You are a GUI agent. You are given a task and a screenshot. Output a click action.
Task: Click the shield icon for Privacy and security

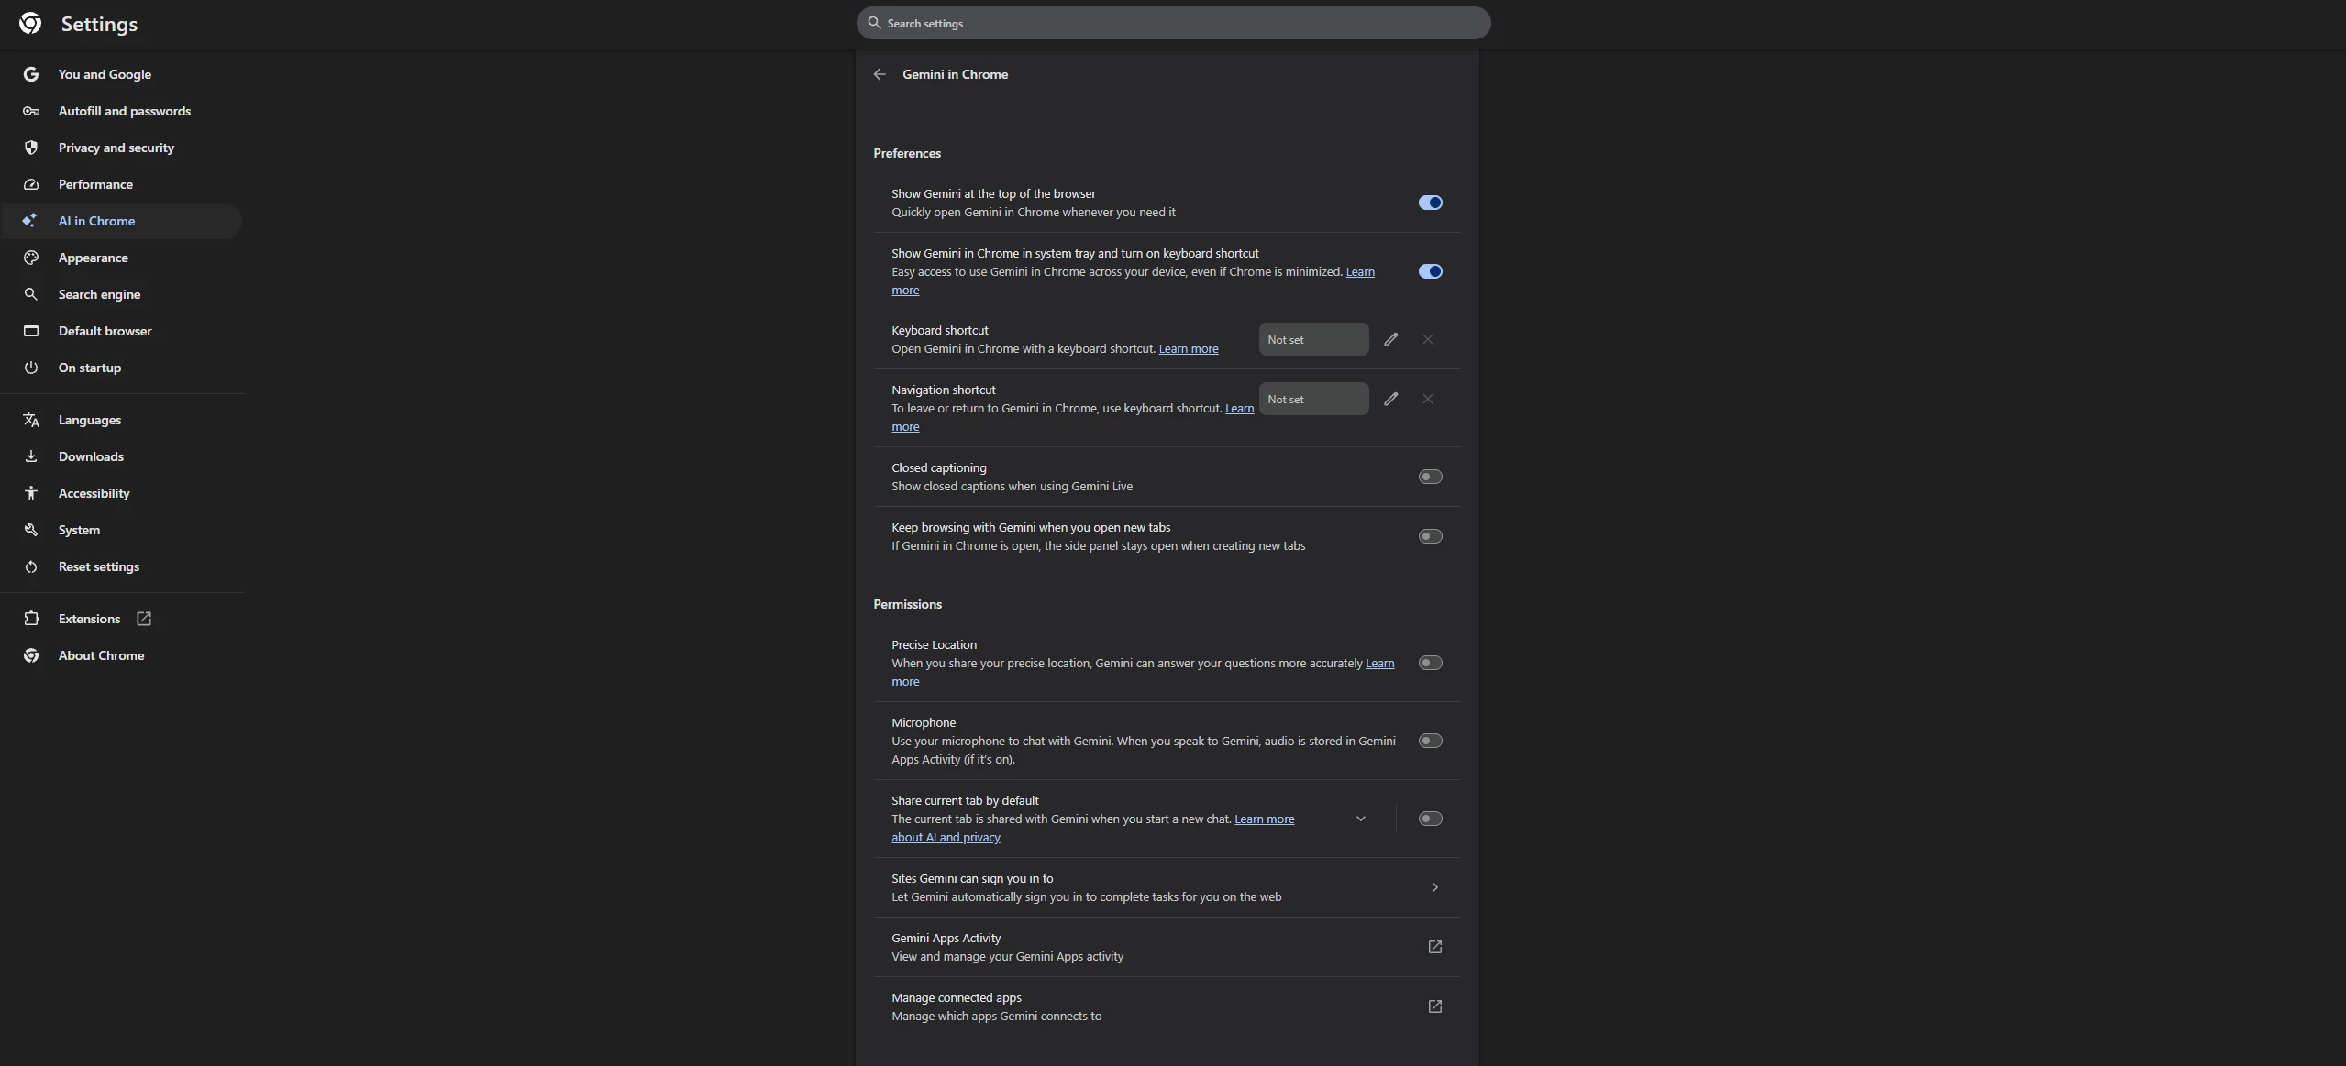tap(31, 148)
